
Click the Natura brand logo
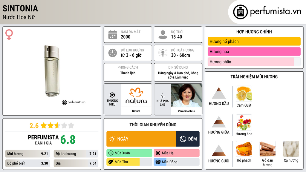click(136, 95)
